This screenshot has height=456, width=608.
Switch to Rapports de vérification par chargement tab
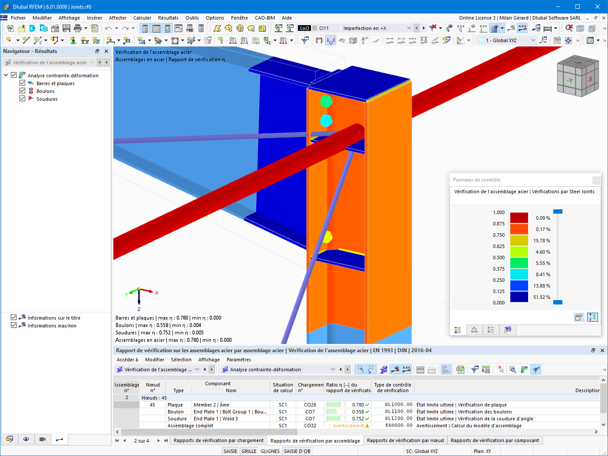(218, 440)
